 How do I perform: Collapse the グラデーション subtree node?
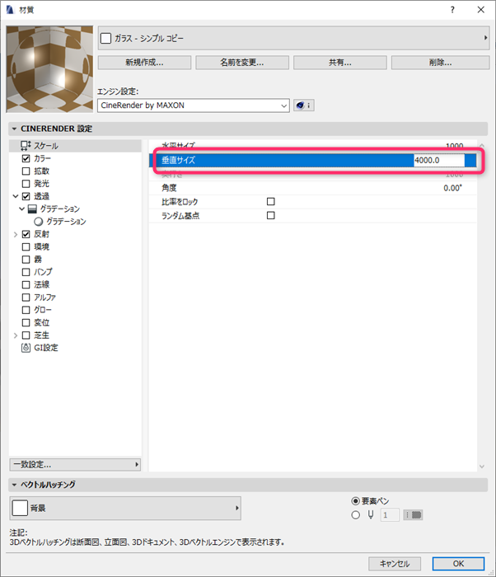pyautogui.click(x=21, y=209)
